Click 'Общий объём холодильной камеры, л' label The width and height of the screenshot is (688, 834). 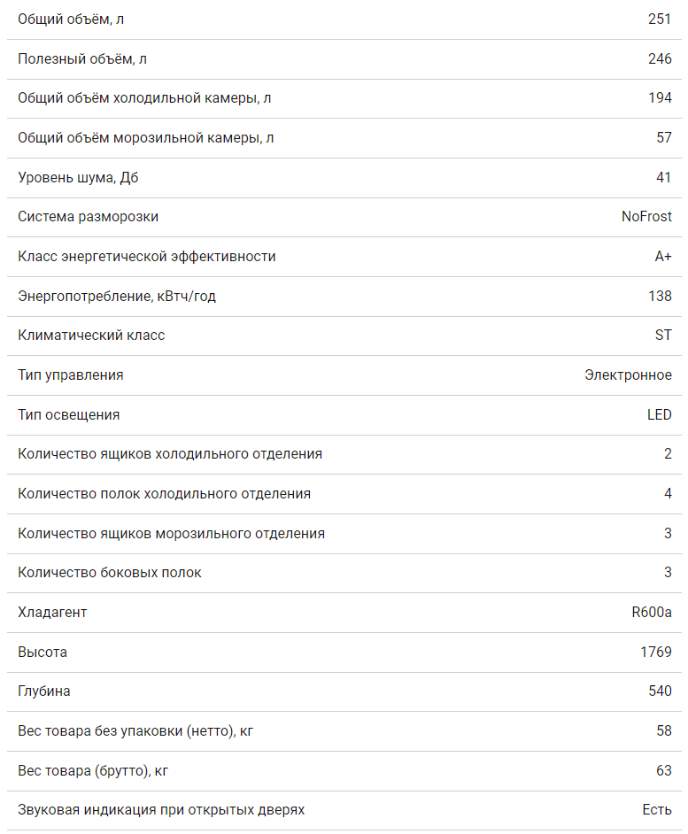(x=144, y=98)
